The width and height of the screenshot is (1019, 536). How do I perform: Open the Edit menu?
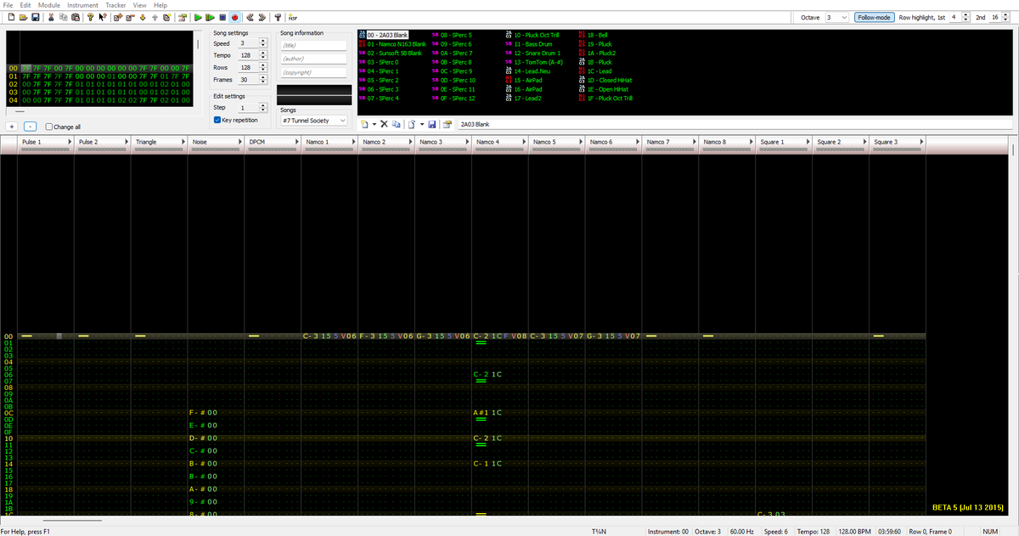(25, 5)
